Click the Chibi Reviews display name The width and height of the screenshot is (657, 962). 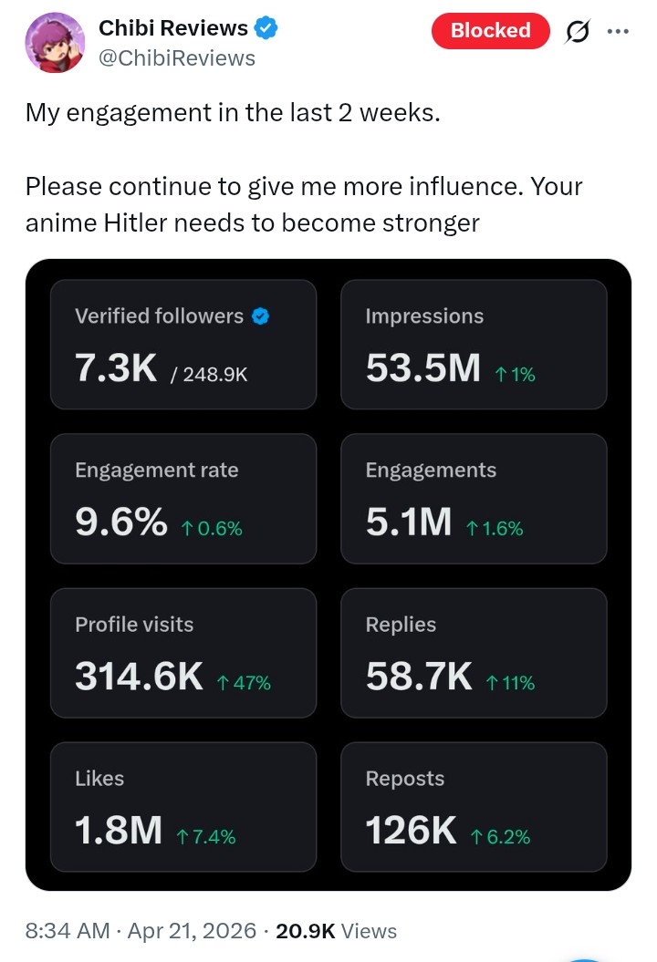coord(172,28)
